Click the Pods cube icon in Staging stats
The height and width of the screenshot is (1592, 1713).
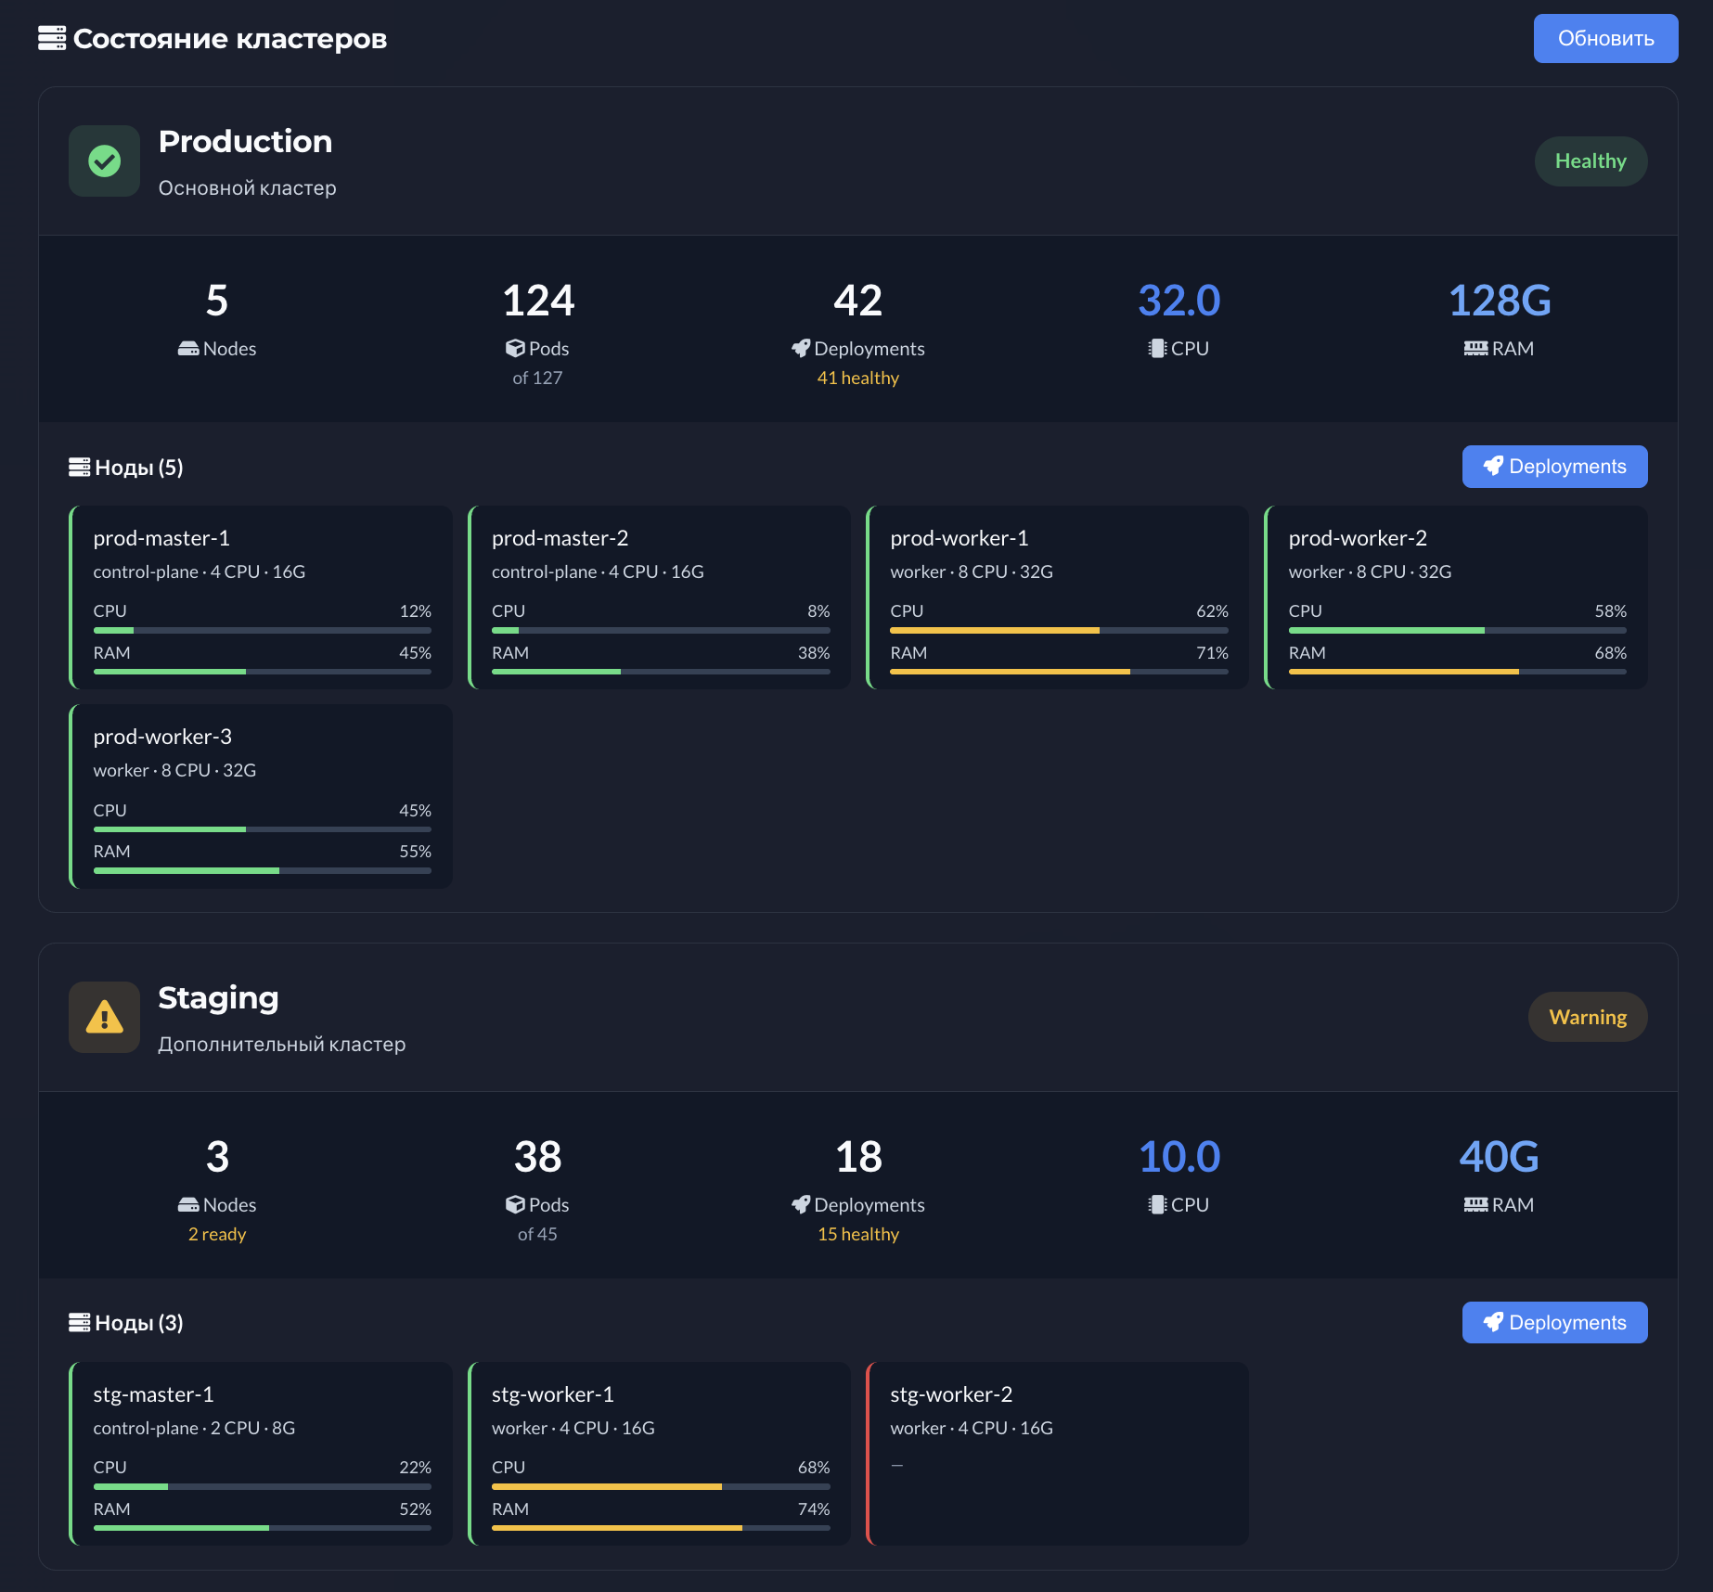(517, 1204)
